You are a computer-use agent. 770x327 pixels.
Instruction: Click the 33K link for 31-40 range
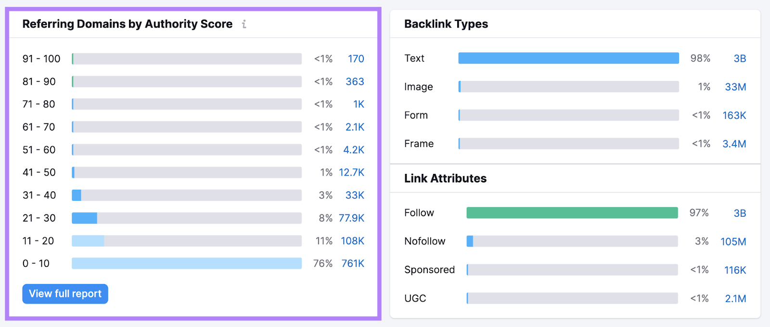click(356, 195)
